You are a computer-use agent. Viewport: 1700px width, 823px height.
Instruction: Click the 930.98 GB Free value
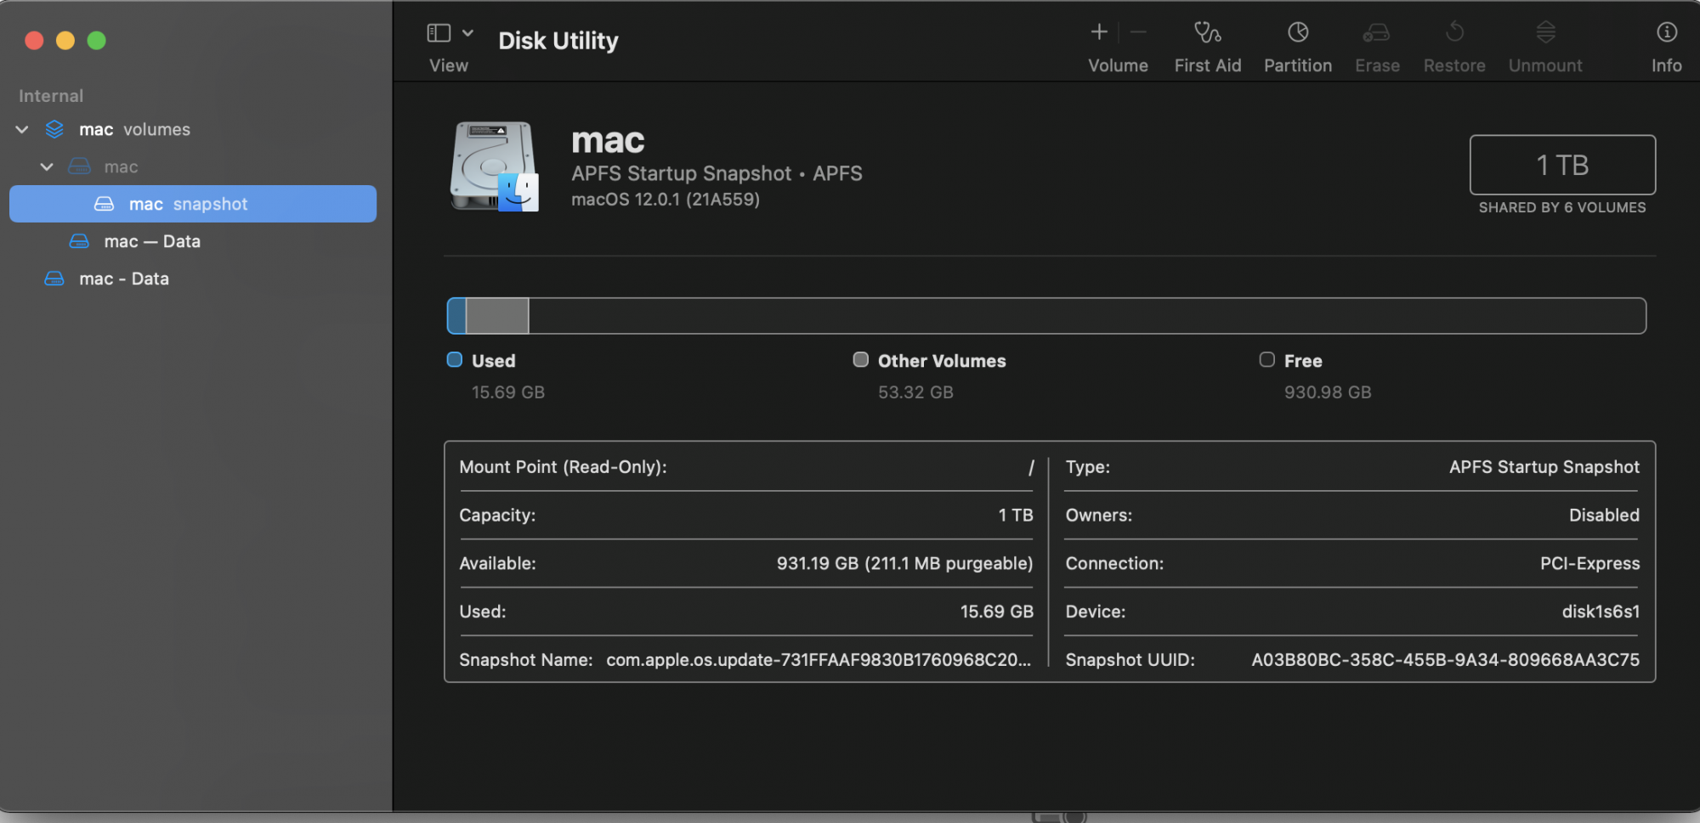click(1328, 392)
